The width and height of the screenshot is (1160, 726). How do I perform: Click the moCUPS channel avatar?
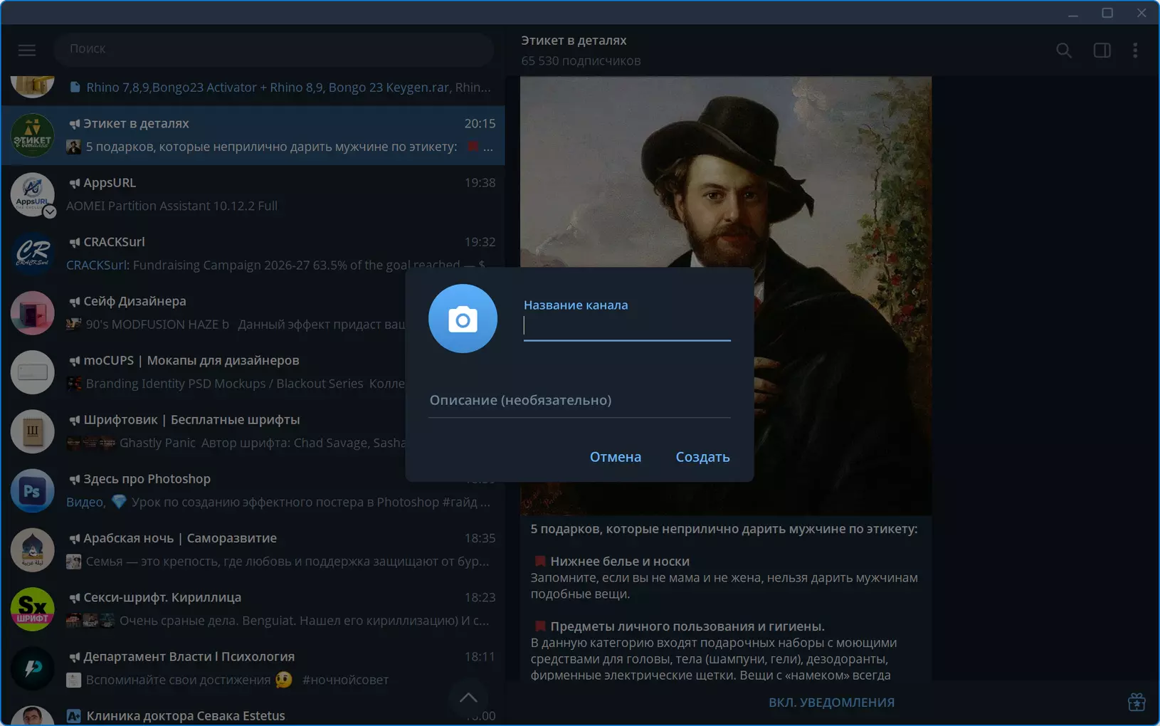coord(32,372)
